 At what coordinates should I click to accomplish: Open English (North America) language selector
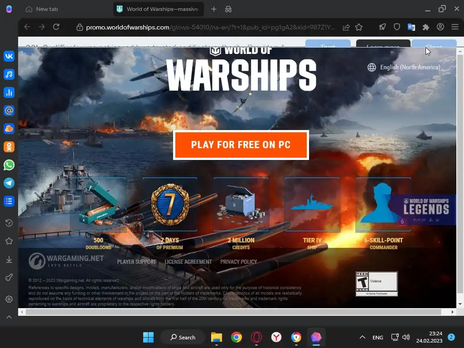point(404,67)
